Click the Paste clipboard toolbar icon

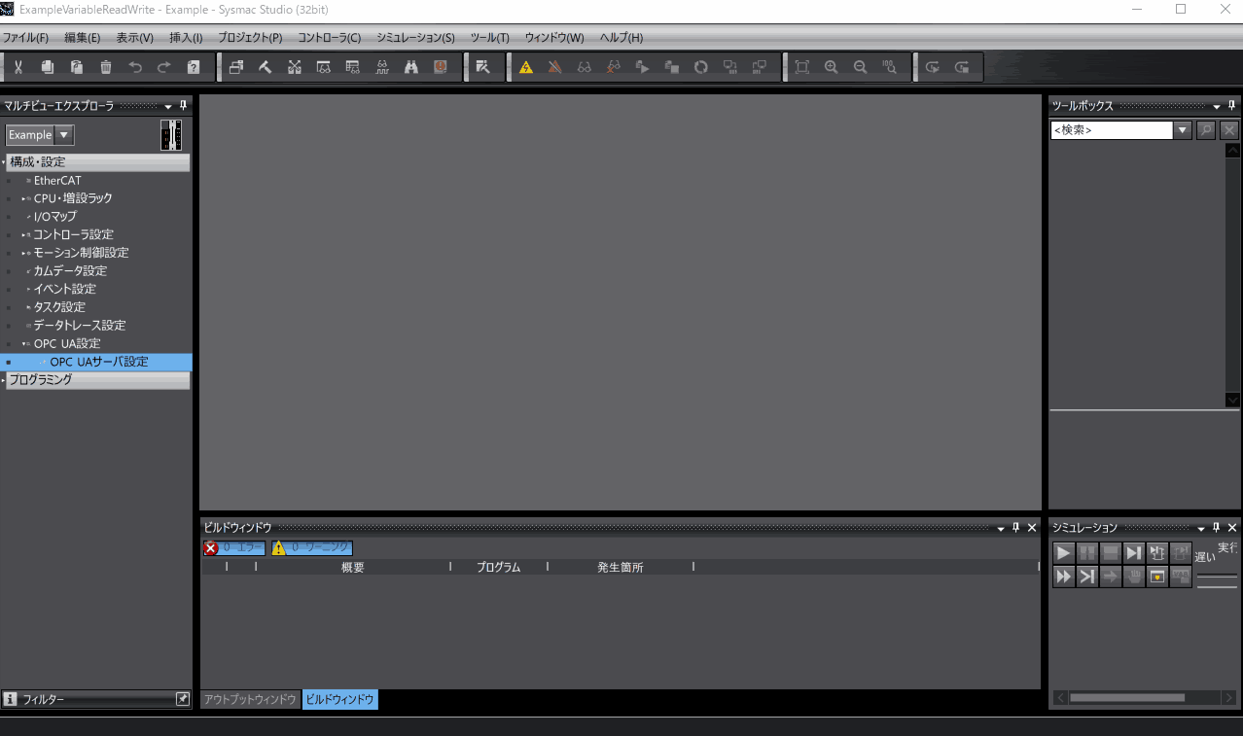77,67
